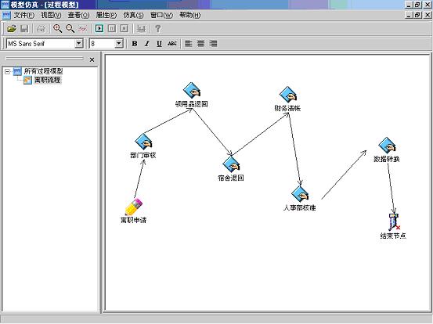Image resolution: width=433 pixels, height=324 pixels.
Task: Select the 结束节点 end node icon
Action: click(394, 222)
